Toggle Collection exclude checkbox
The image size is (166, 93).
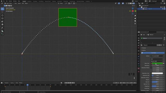click(161, 7)
